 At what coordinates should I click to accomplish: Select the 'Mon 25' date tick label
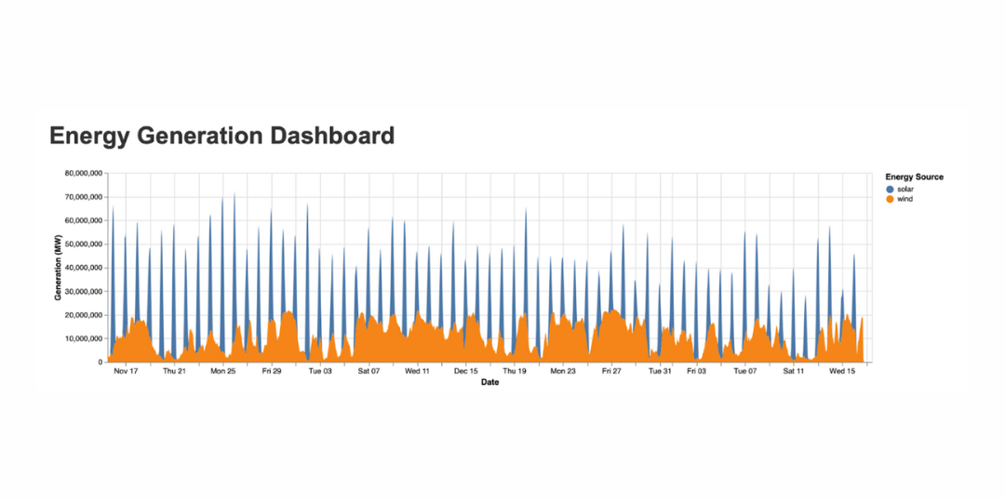pos(223,371)
